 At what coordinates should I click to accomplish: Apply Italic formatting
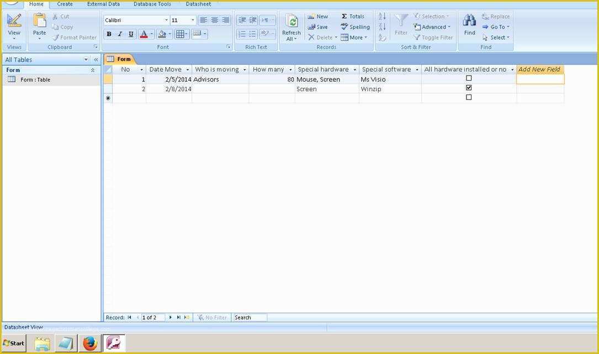(120, 34)
